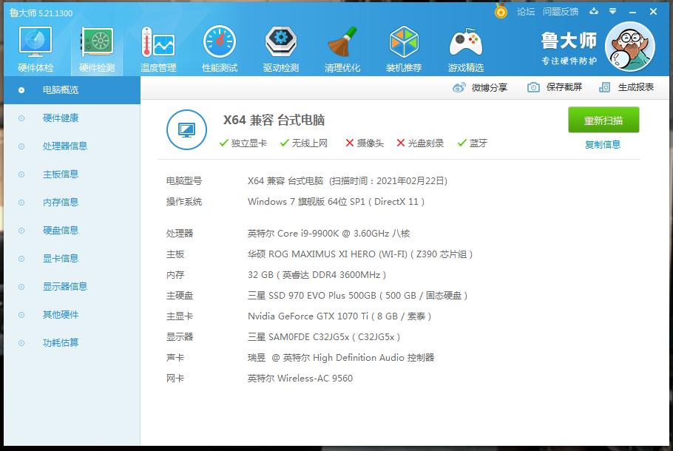The width and height of the screenshot is (673, 451).
Task: Click 保存截屏 to save screenshot
Action: pos(555,87)
